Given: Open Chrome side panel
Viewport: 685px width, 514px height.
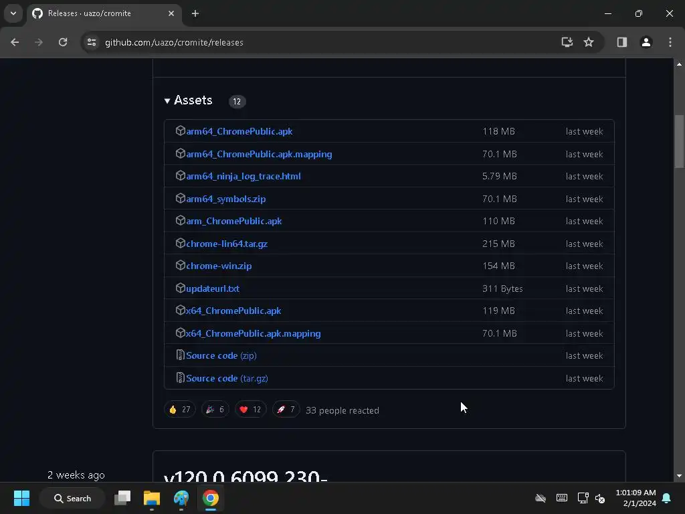Looking at the screenshot, I should click(622, 42).
